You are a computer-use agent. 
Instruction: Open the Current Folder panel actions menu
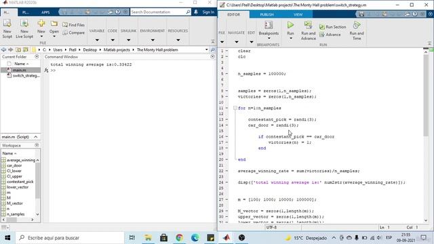37,57
